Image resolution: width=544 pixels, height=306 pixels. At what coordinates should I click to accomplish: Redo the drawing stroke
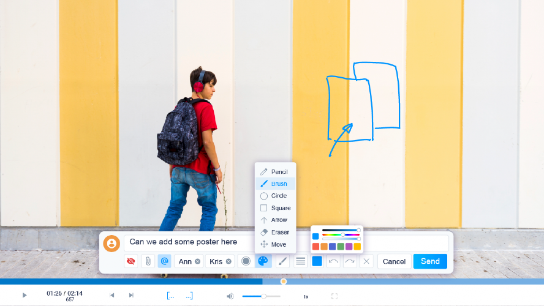(350, 261)
